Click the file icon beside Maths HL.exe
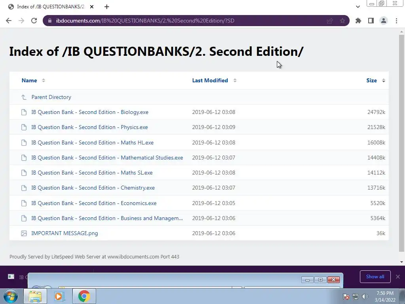The height and width of the screenshot is (304, 405). point(24,142)
